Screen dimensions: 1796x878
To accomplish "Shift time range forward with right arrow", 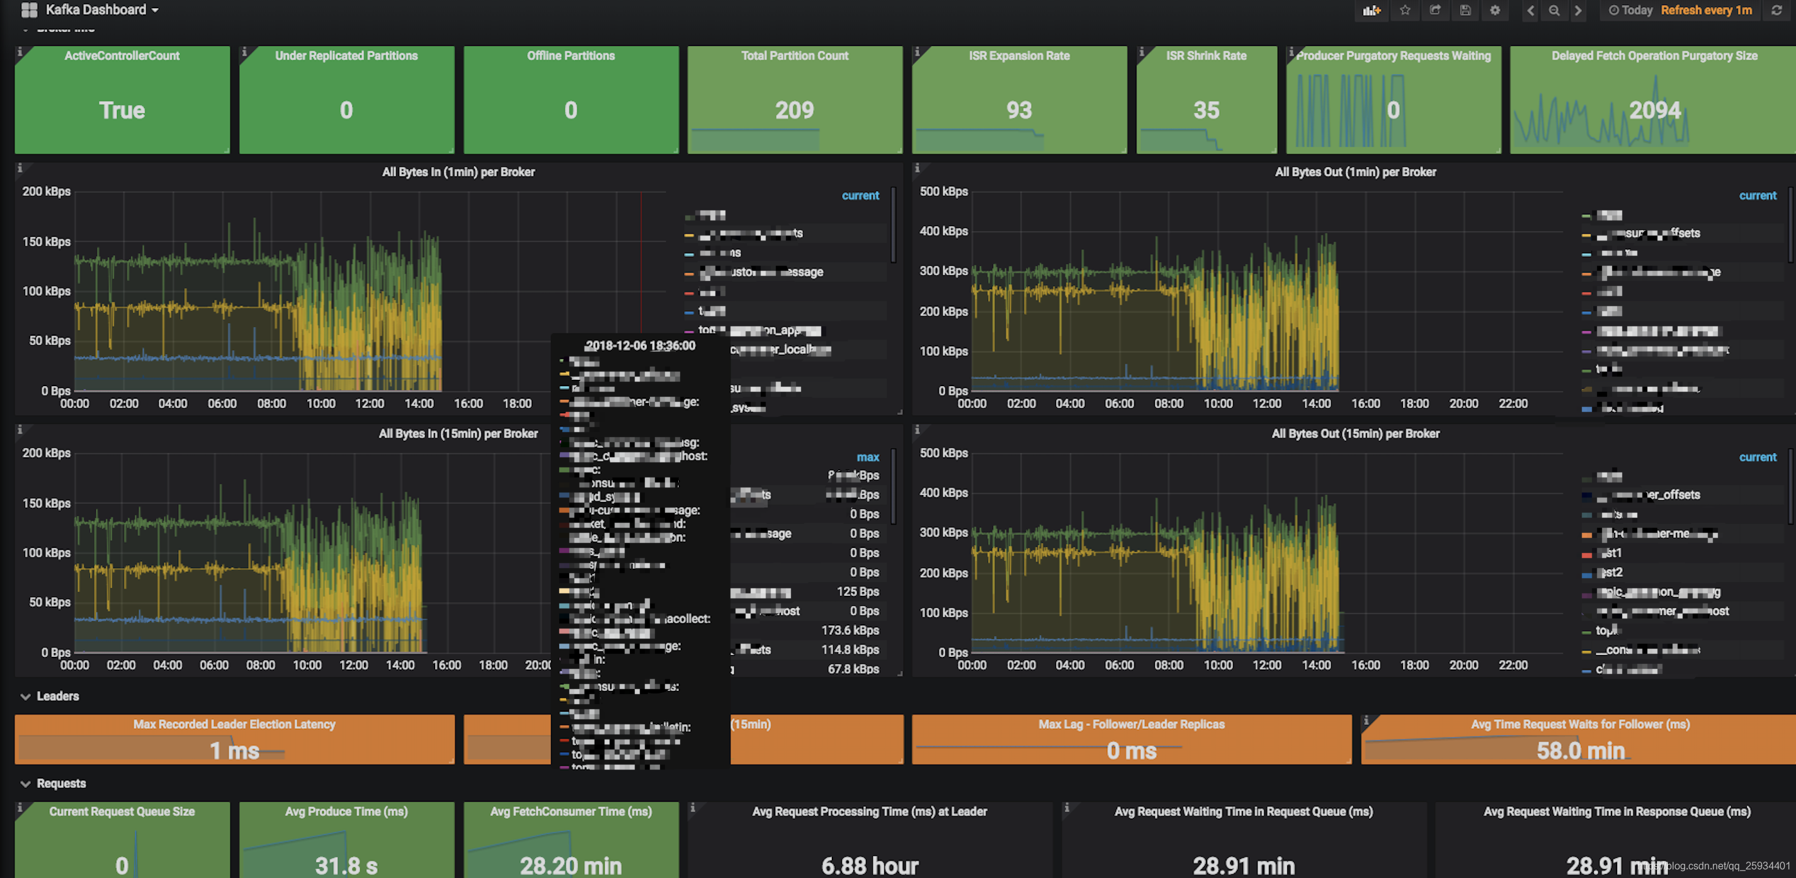I will tap(1577, 11).
